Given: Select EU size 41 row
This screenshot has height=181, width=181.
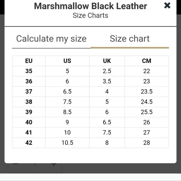Looking at the screenshot, I should pos(90,133).
